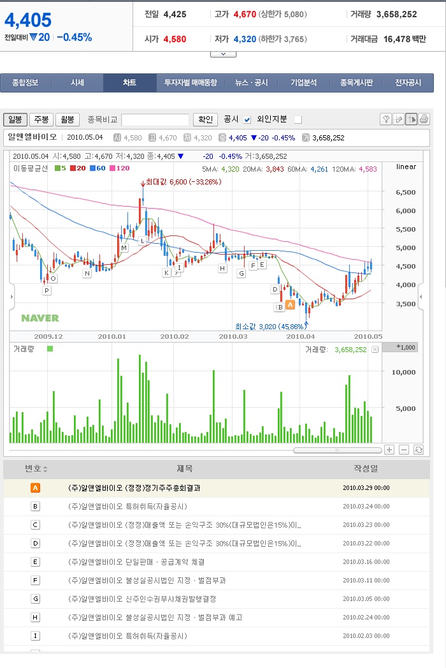Zoom out chart with minus button

pyautogui.click(x=404, y=450)
